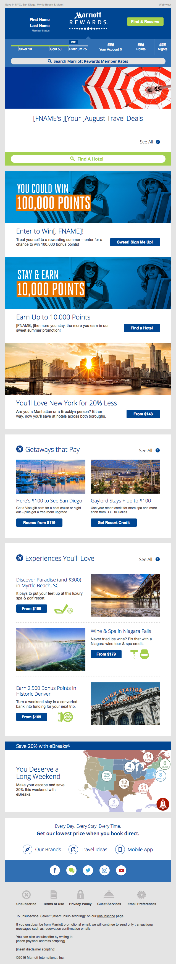Expand See All beside Experiences You'll Love
The width and height of the screenshot is (176, 964).
click(149, 559)
